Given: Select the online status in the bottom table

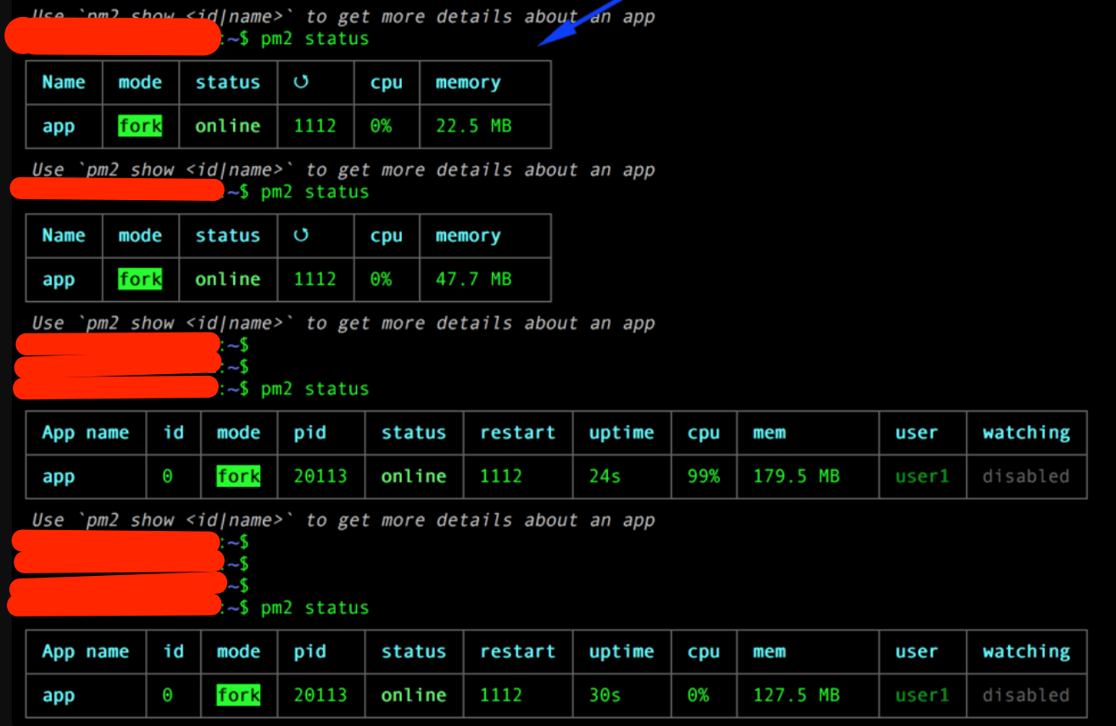Looking at the screenshot, I should coord(413,695).
